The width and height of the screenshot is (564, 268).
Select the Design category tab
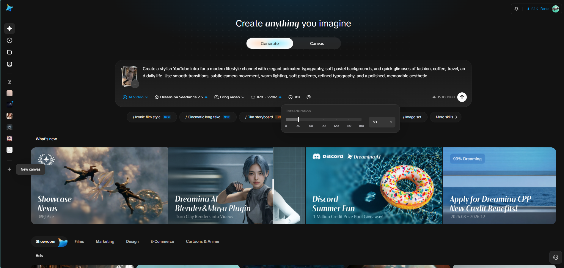132,242
